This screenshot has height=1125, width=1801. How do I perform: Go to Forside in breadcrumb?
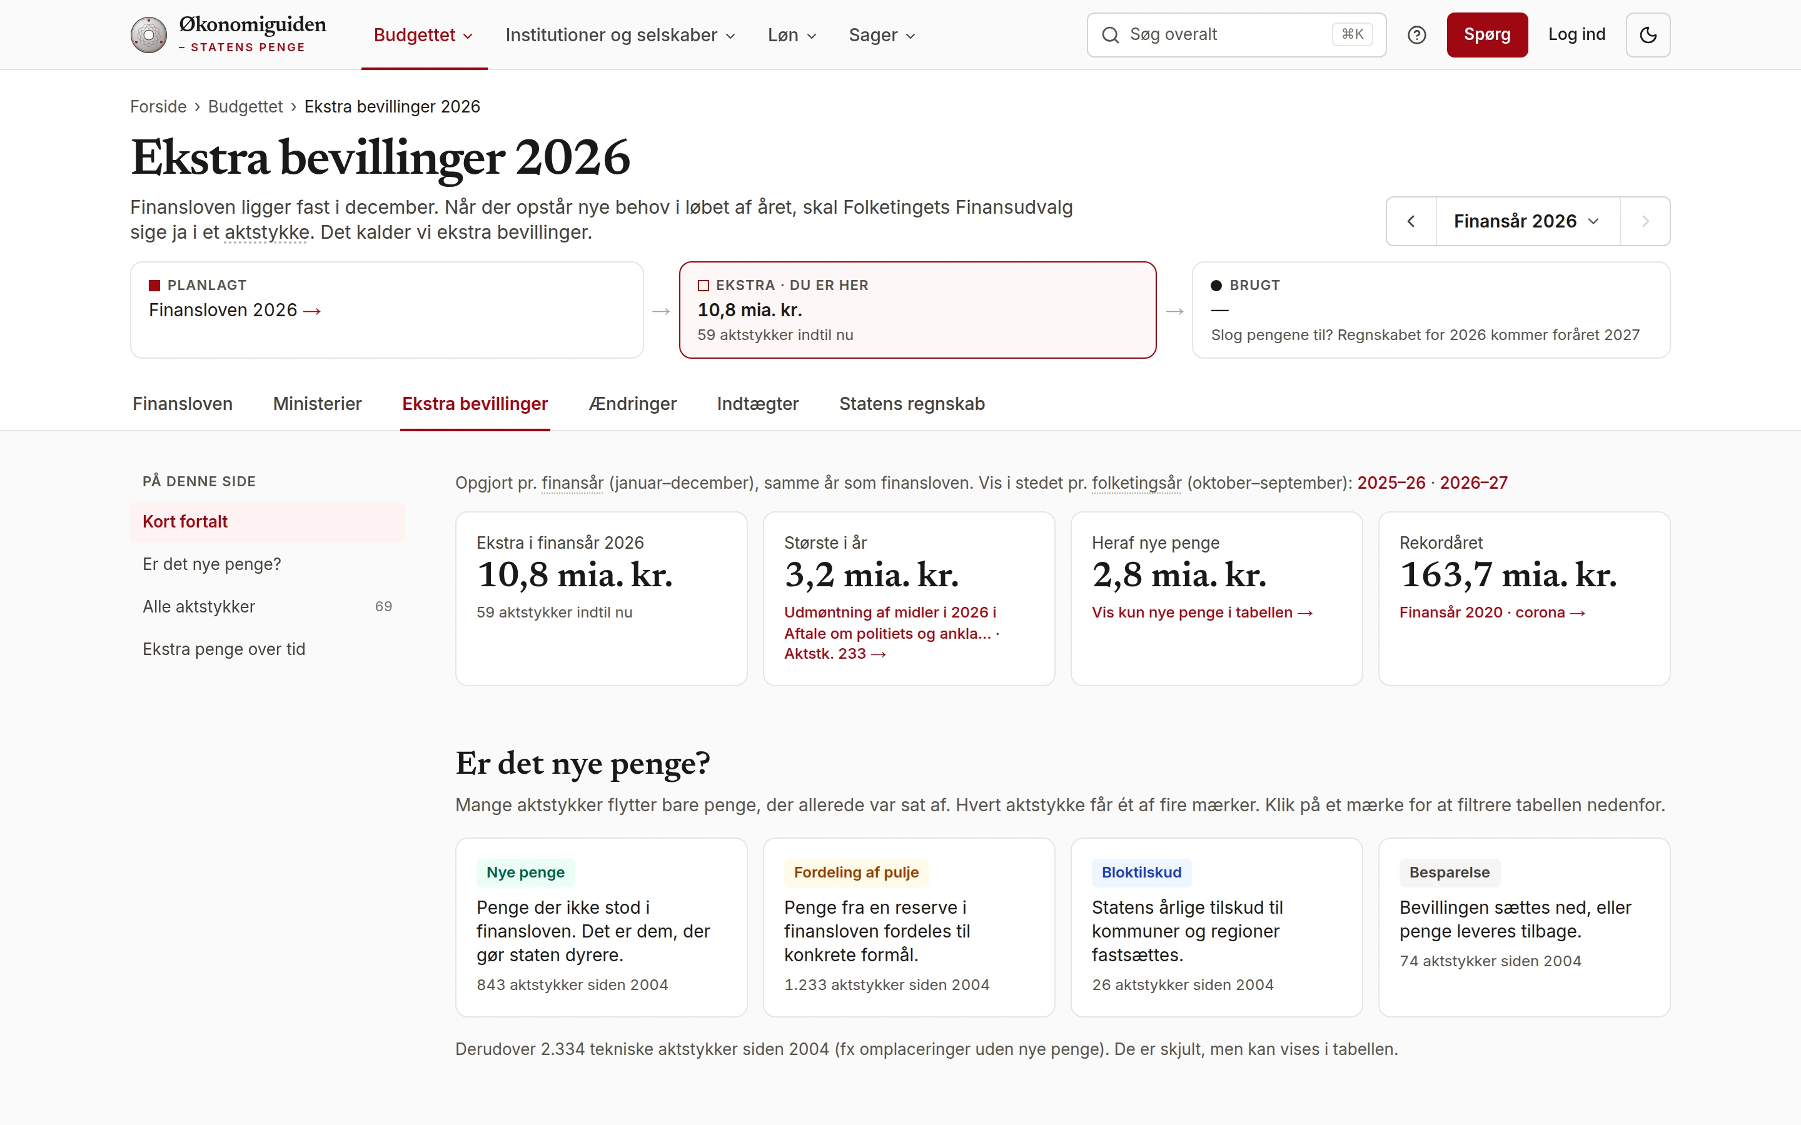tap(158, 106)
